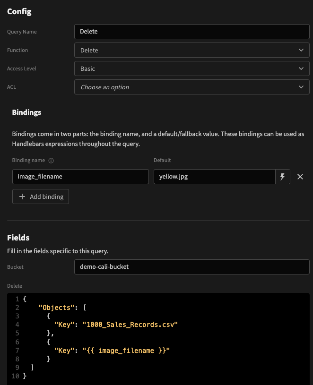Click line number 1 in the editor gutter

(x=17, y=299)
